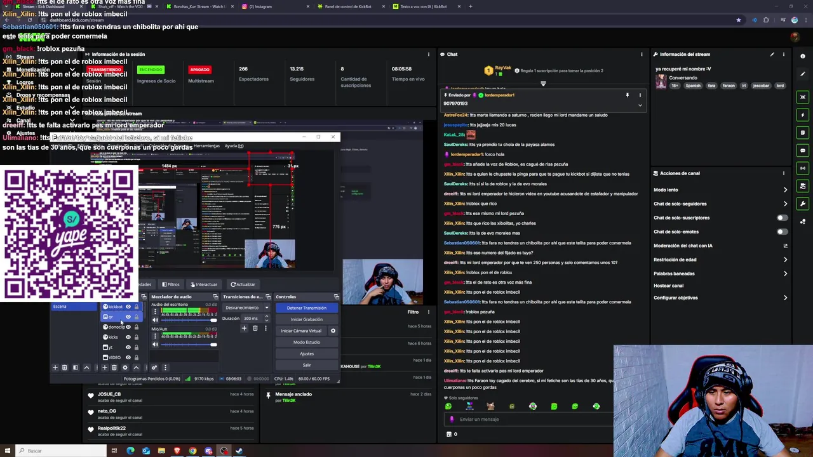Click the info icon in Kick right sidebar
The height and width of the screenshot is (457, 813).
[803, 56]
